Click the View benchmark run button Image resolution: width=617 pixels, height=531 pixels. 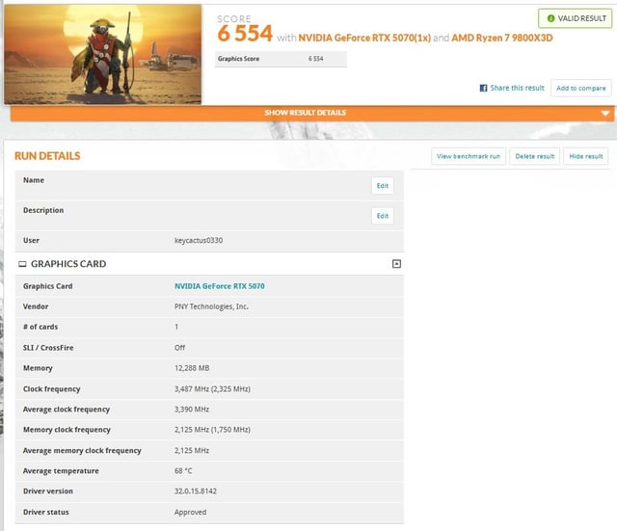click(469, 156)
